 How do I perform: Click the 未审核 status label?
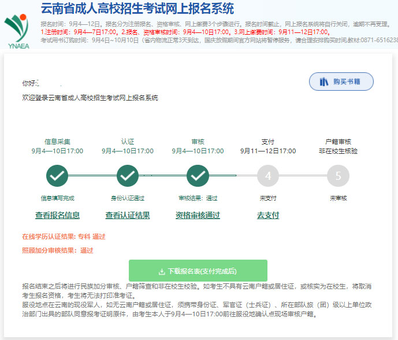click(x=338, y=198)
